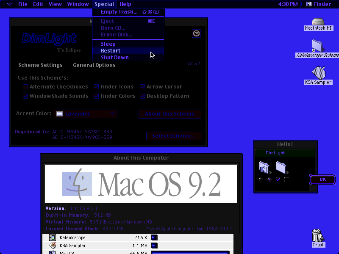Switch to the General Options tab
The height and width of the screenshot is (254, 339).
click(x=94, y=65)
